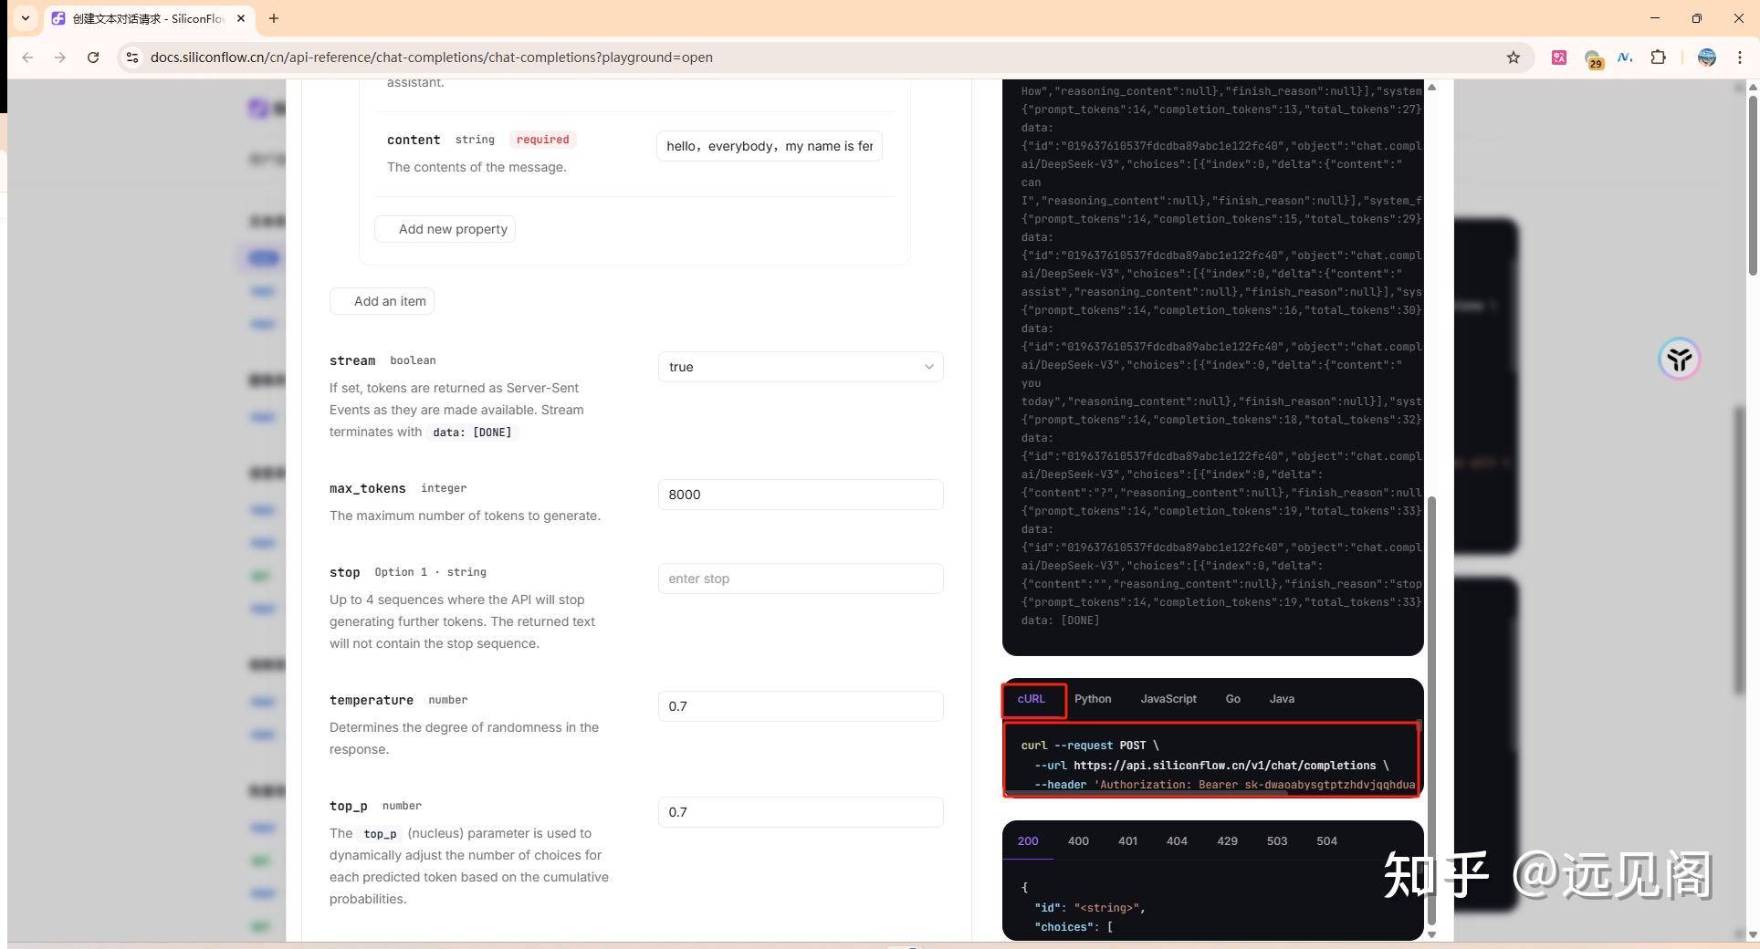Click the top_p input field
Viewport: 1760px width, 949px height.
tap(801, 812)
